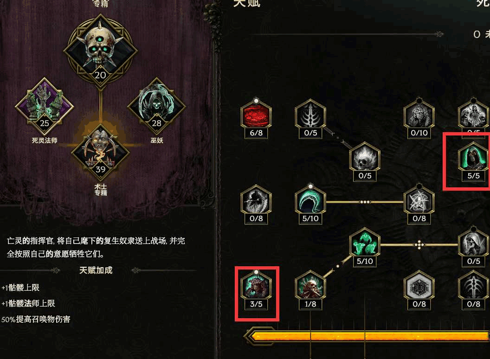Choose the green spirits talent 5/10
This screenshot has height=359, width=490.
point(365,244)
